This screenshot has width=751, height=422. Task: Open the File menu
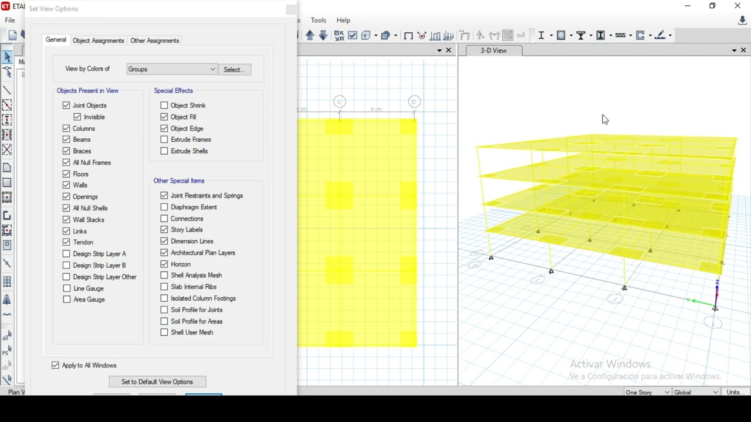10,20
